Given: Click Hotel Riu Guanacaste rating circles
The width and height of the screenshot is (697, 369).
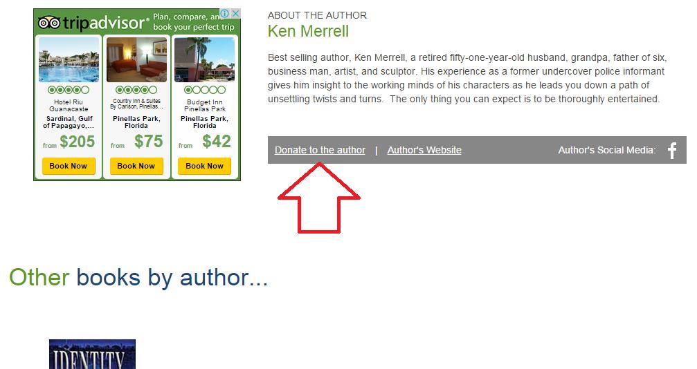Looking at the screenshot, I should pyautogui.click(x=69, y=90).
